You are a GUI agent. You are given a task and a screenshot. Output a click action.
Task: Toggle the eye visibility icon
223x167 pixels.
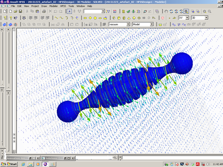click(x=24, y=18)
